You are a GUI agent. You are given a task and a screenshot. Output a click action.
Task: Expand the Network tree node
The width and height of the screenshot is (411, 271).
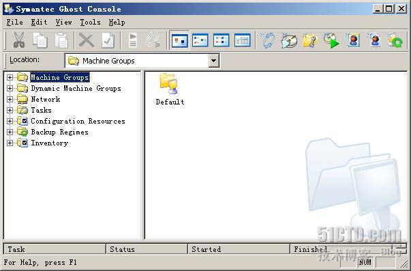tap(10, 99)
